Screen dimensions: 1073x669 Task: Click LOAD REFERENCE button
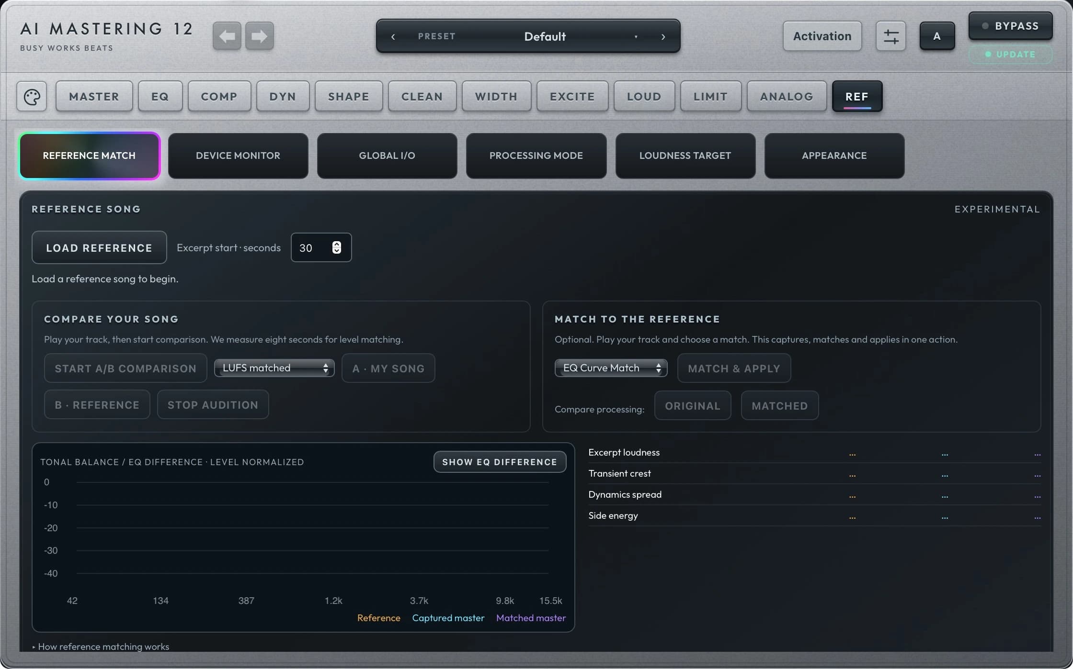[x=99, y=247]
